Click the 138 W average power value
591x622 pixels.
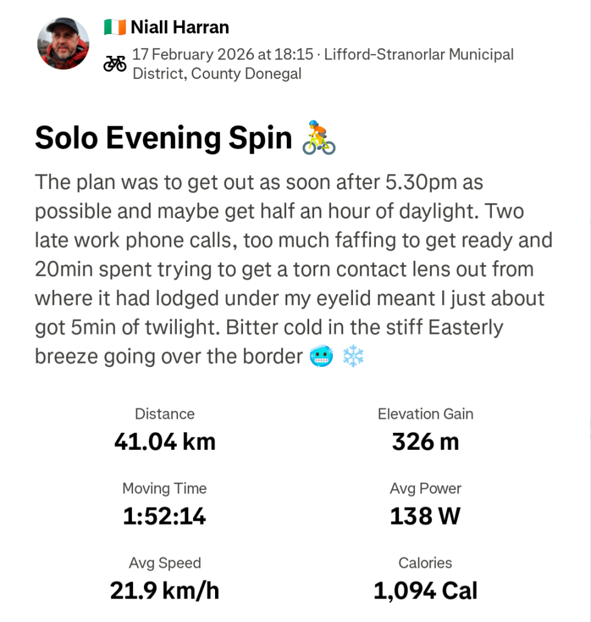point(425,516)
